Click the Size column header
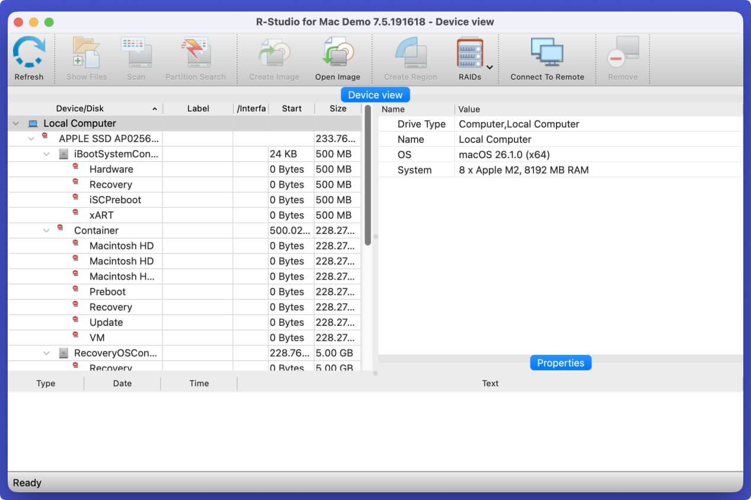The width and height of the screenshot is (751, 500). pos(338,108)
